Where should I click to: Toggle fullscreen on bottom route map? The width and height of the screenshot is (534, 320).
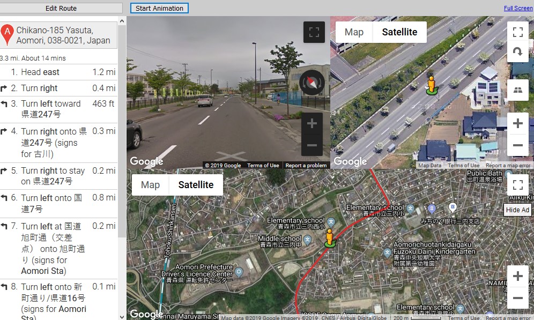point(518,185)
